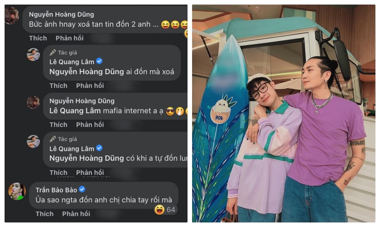Click Lê Quang Lâm mention in mafia reply
The image size is (380, 227).
[x=75, y=111]
